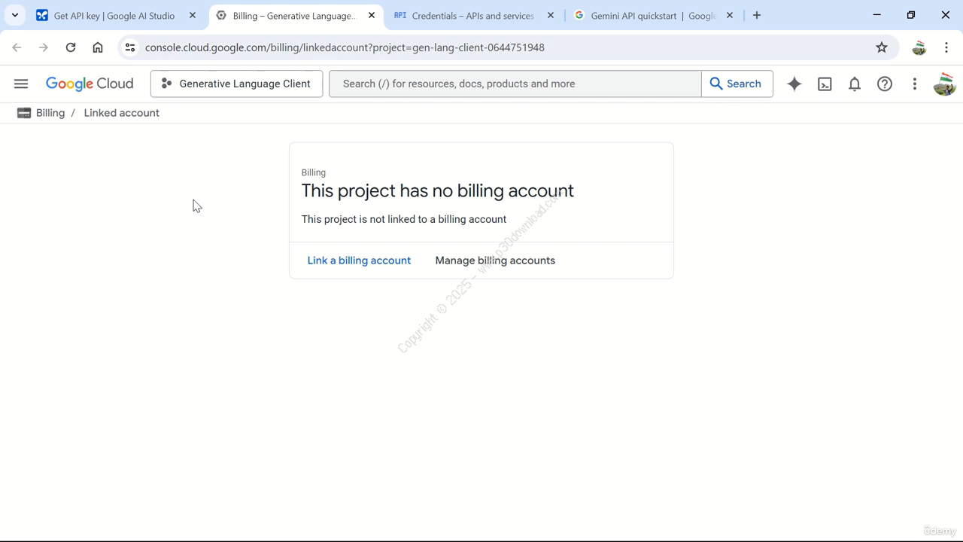The width and height of the screenshot is (963, 542).
Task: Go back in browser history
Action: click(x=17, y=47)
